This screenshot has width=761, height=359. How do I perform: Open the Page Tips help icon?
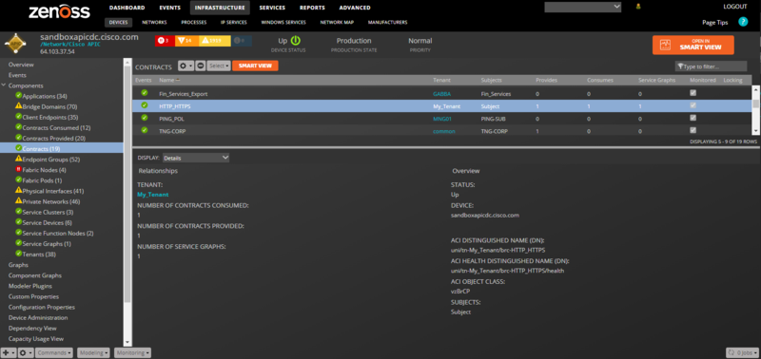tap(743, 22)
